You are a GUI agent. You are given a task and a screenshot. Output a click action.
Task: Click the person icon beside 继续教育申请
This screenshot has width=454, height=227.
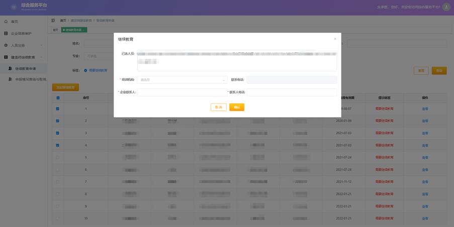(x=10, y=68)
